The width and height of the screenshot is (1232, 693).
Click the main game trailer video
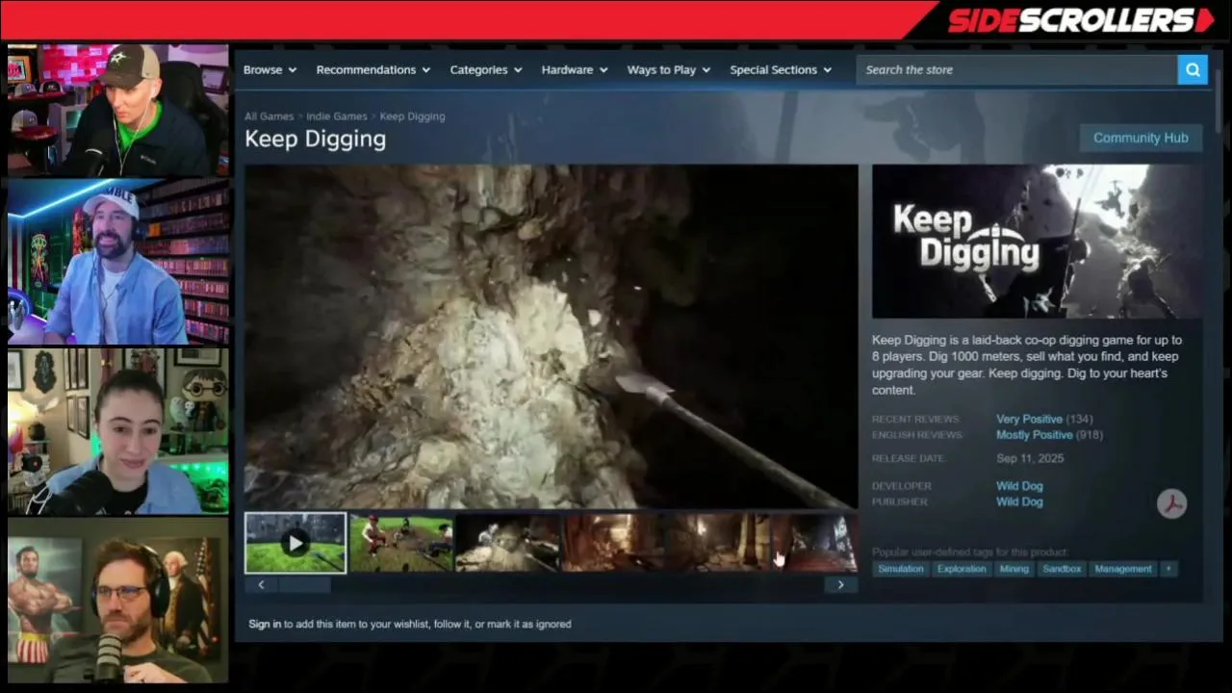[551, 337]
